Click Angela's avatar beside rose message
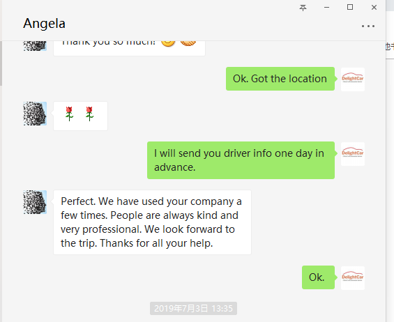394x322 pixels. click(35, 114)
